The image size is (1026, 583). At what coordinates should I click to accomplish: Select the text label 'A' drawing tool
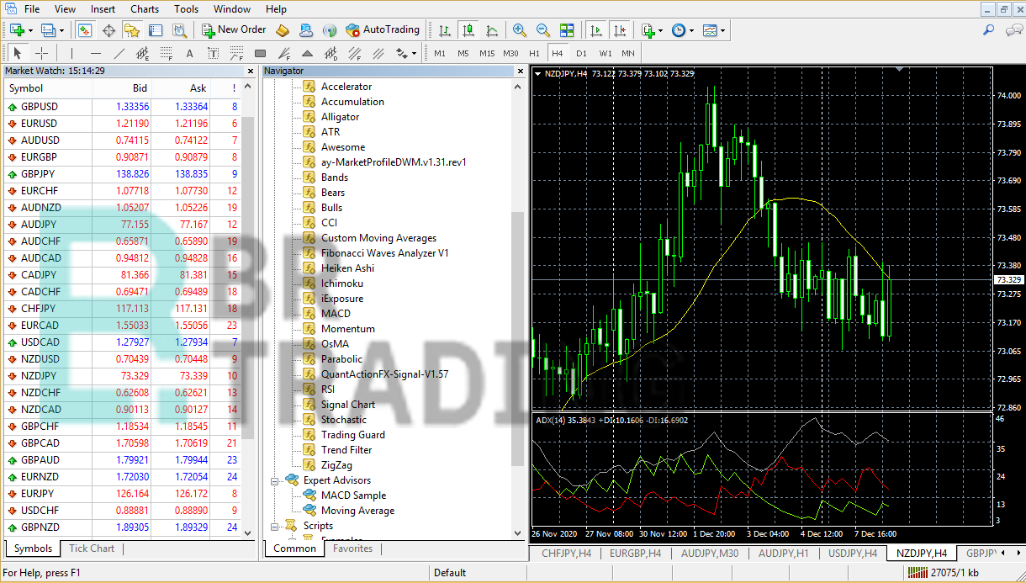tap(189, 54)
